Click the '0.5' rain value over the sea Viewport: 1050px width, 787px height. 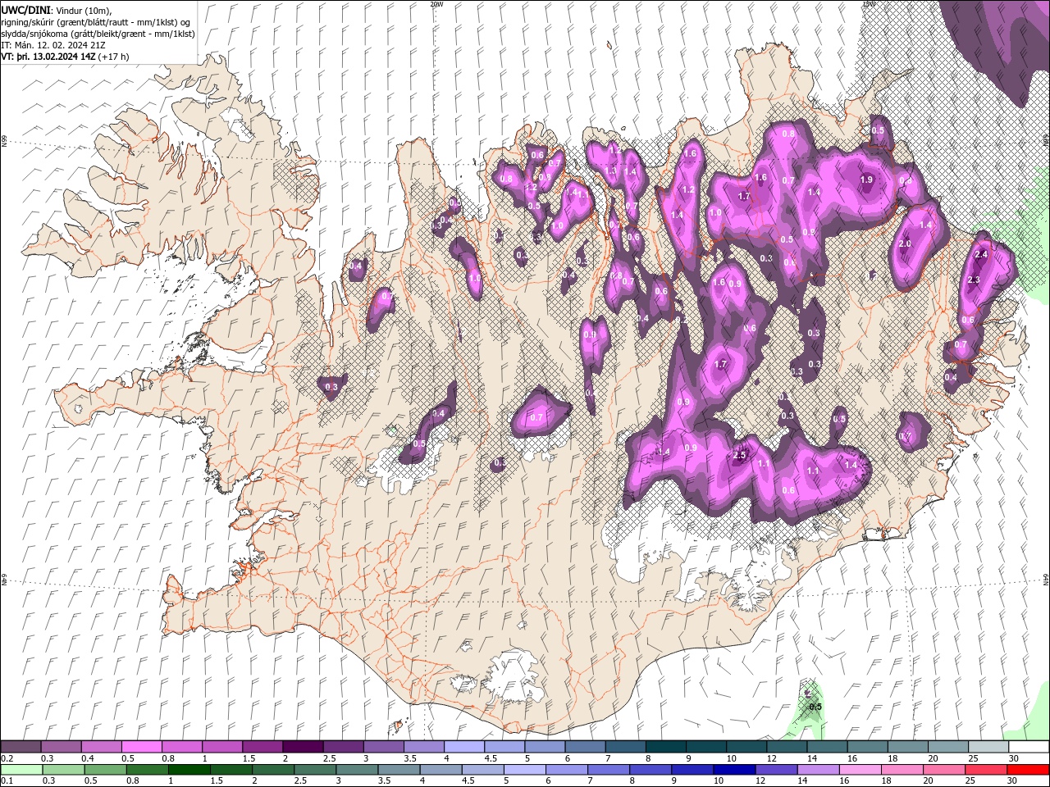(x=815, y=707)
